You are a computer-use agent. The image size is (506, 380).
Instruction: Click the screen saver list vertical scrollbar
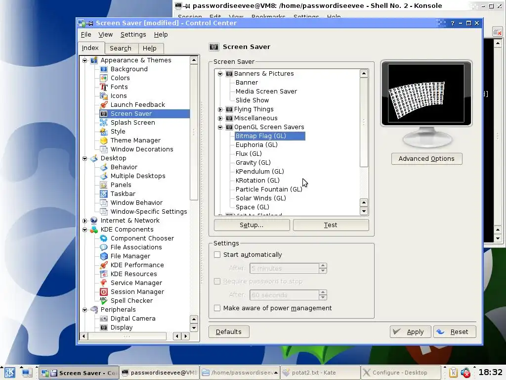click(x=364, y=122)
